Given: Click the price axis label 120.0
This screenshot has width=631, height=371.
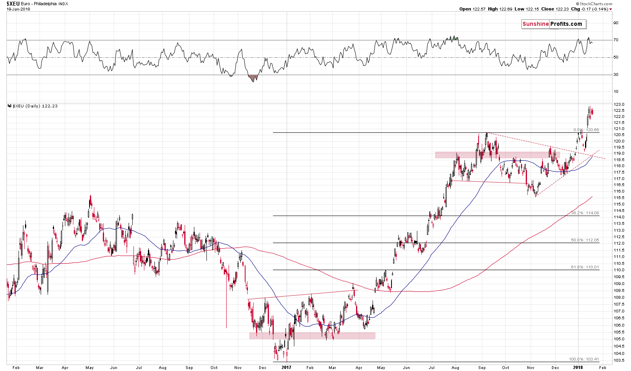Looking at the screenshot, I should (619, 141).
